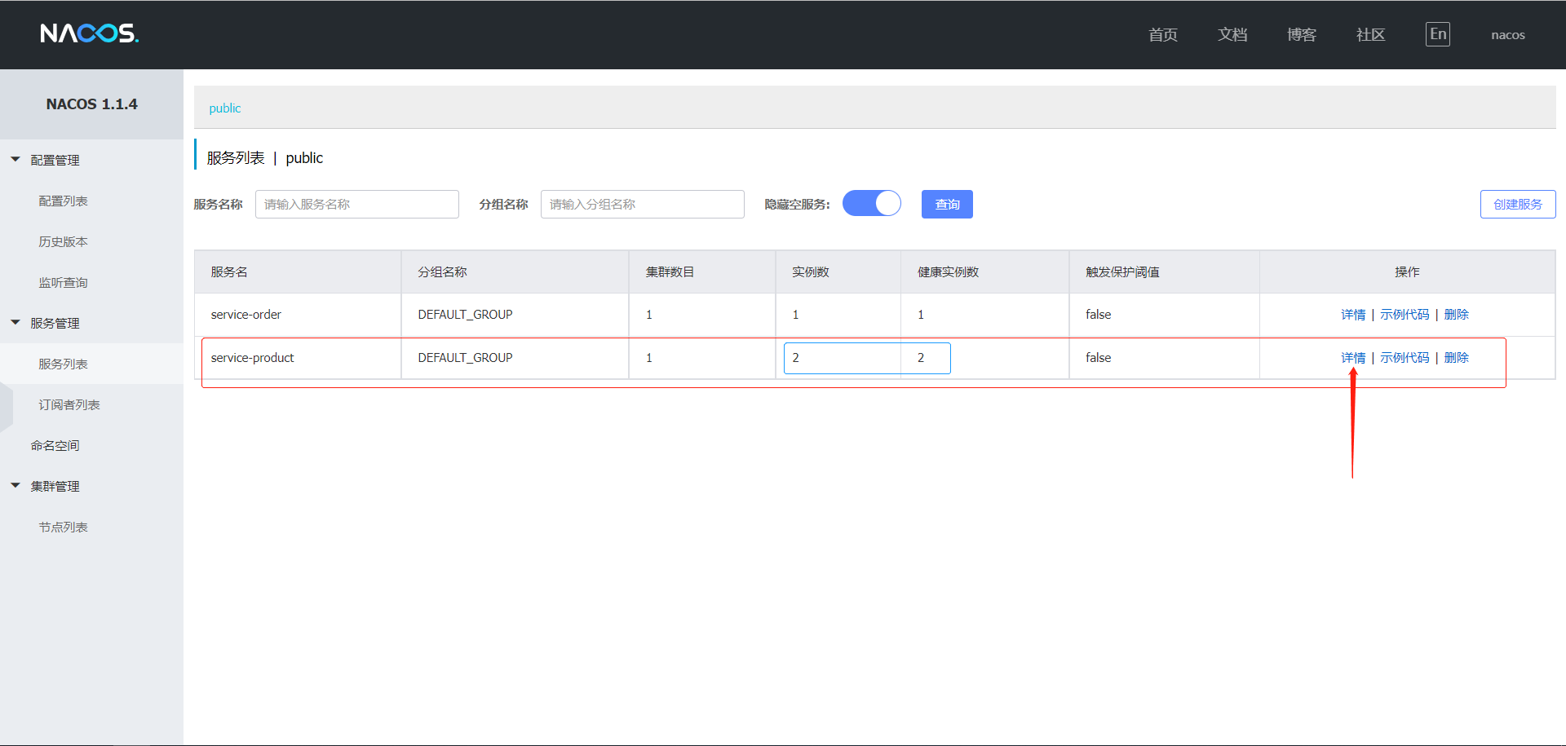1566x746 pixels.
Task: Click 删除 for service-product
Action: (x=1457, y=358)
